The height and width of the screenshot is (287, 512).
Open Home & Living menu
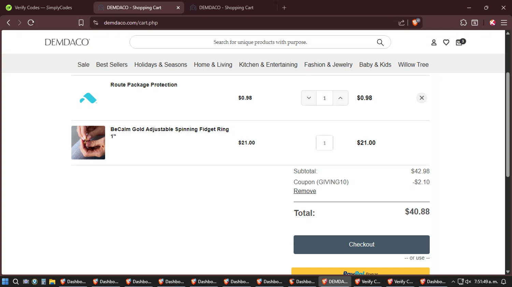coord(213,65)
